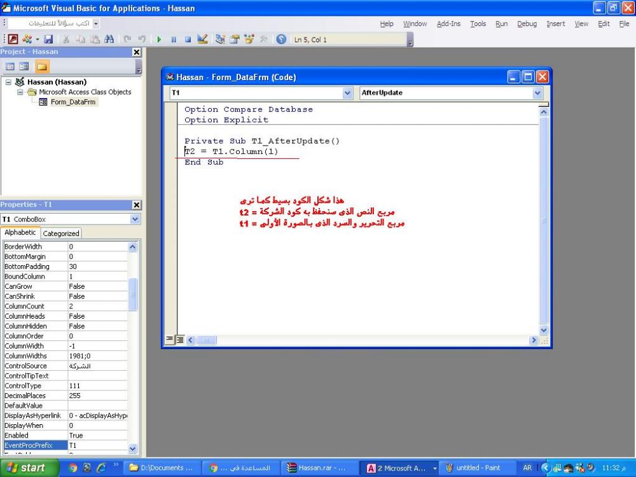
Task: Toggle Folders button in Project panel
Action: tap(42, 66)
